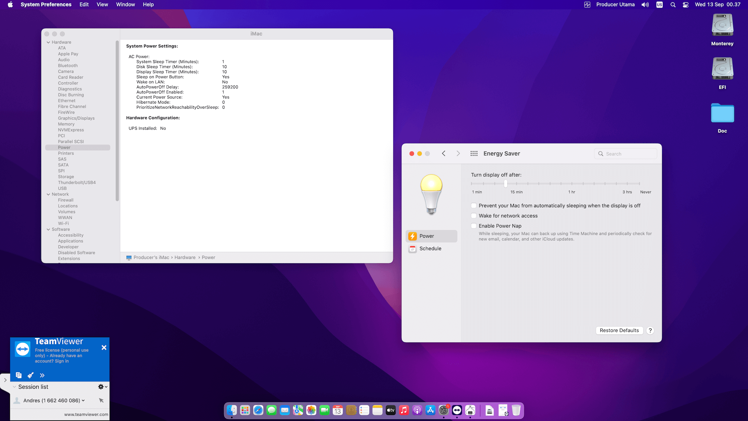Click the Restore Defaults button
The image size is (748, 421).
coord(619,331)
